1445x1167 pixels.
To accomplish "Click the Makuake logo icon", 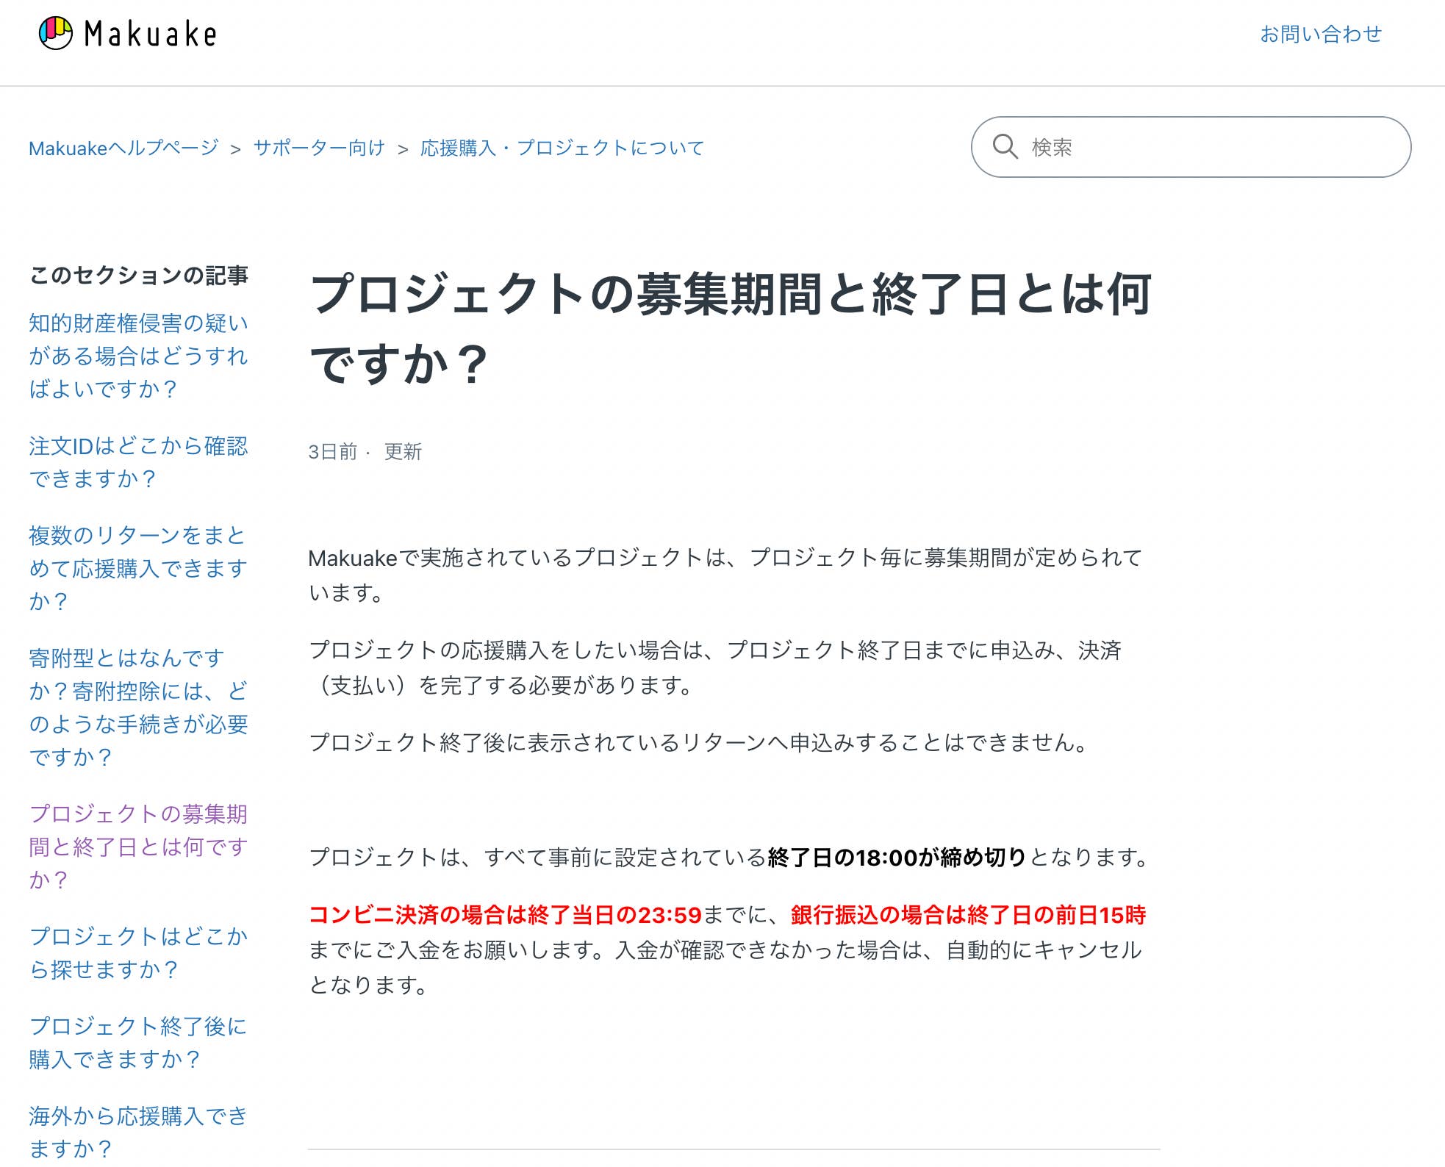I will coord(56,34).
